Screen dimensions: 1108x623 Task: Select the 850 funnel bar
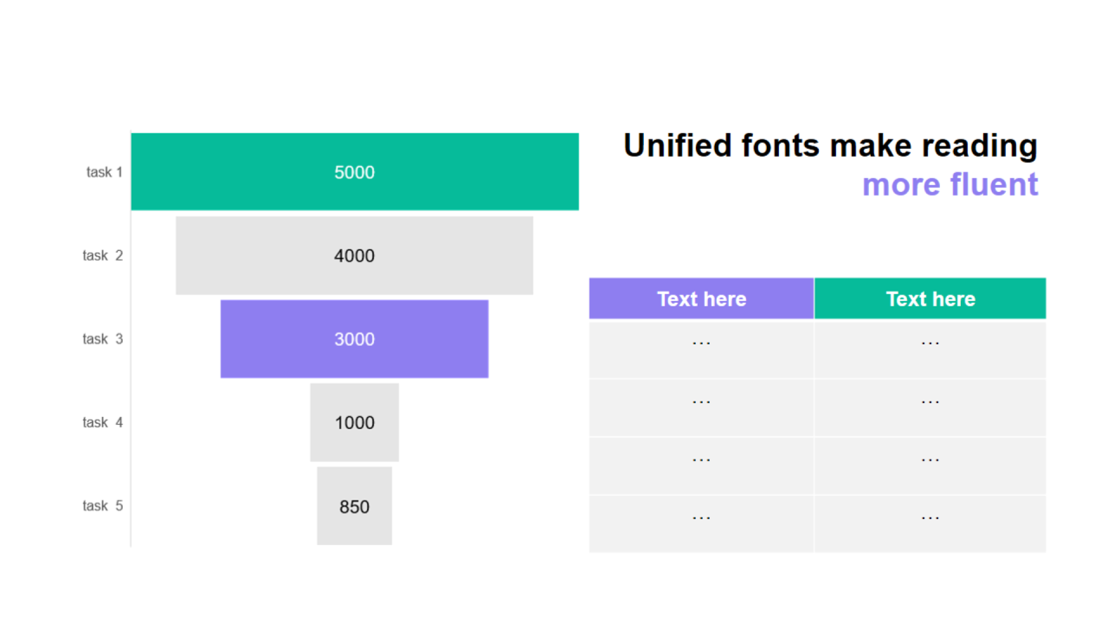click(354, 506)
